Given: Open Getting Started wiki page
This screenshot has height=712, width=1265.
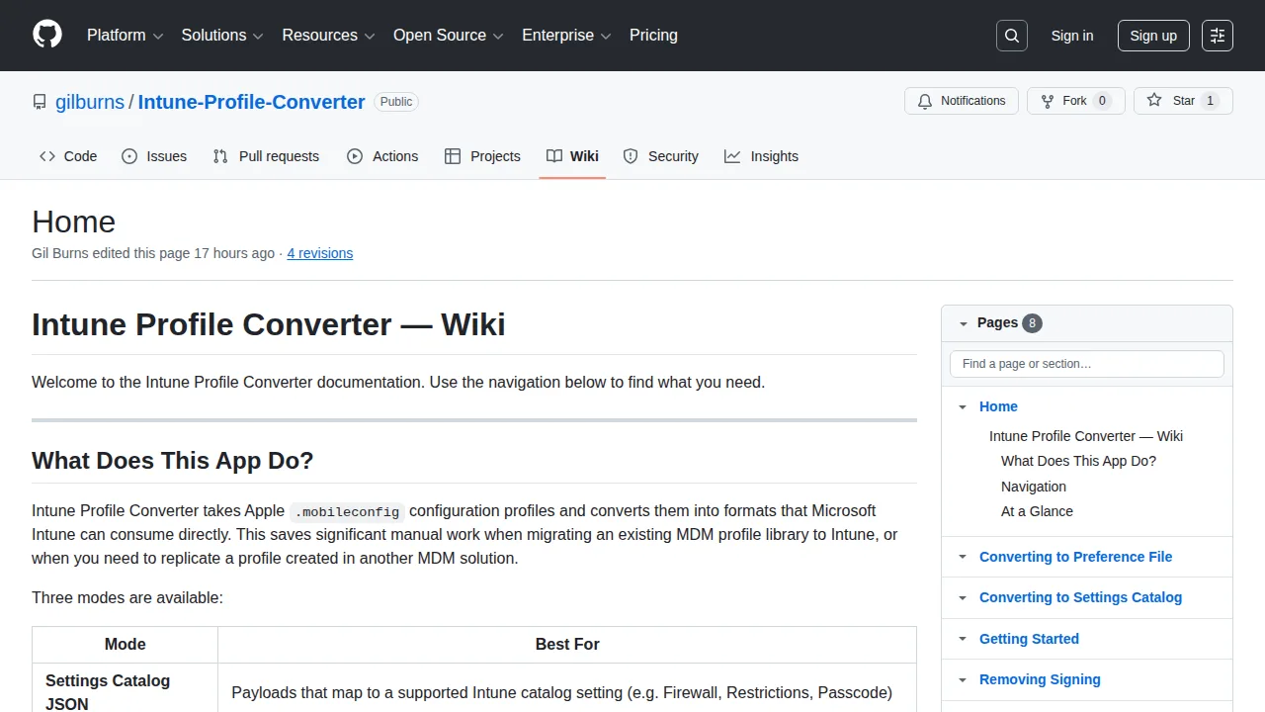Looking at the screenshot, I should coord(1029,639).
